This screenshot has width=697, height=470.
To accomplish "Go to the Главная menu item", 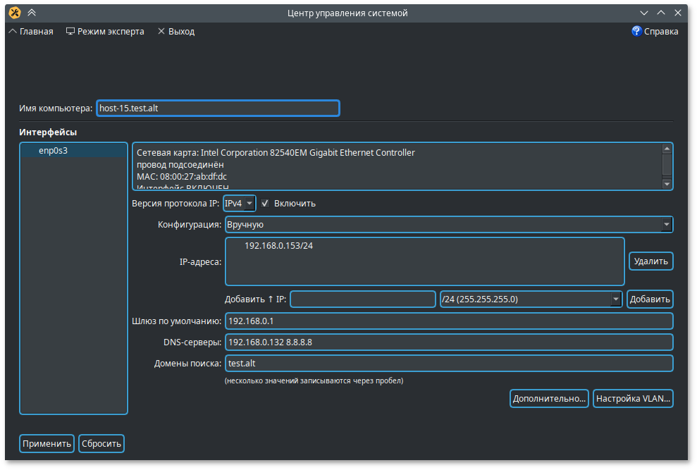I will pos(36,31).
